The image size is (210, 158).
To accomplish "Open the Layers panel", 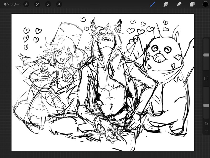I will coord(192,4).
